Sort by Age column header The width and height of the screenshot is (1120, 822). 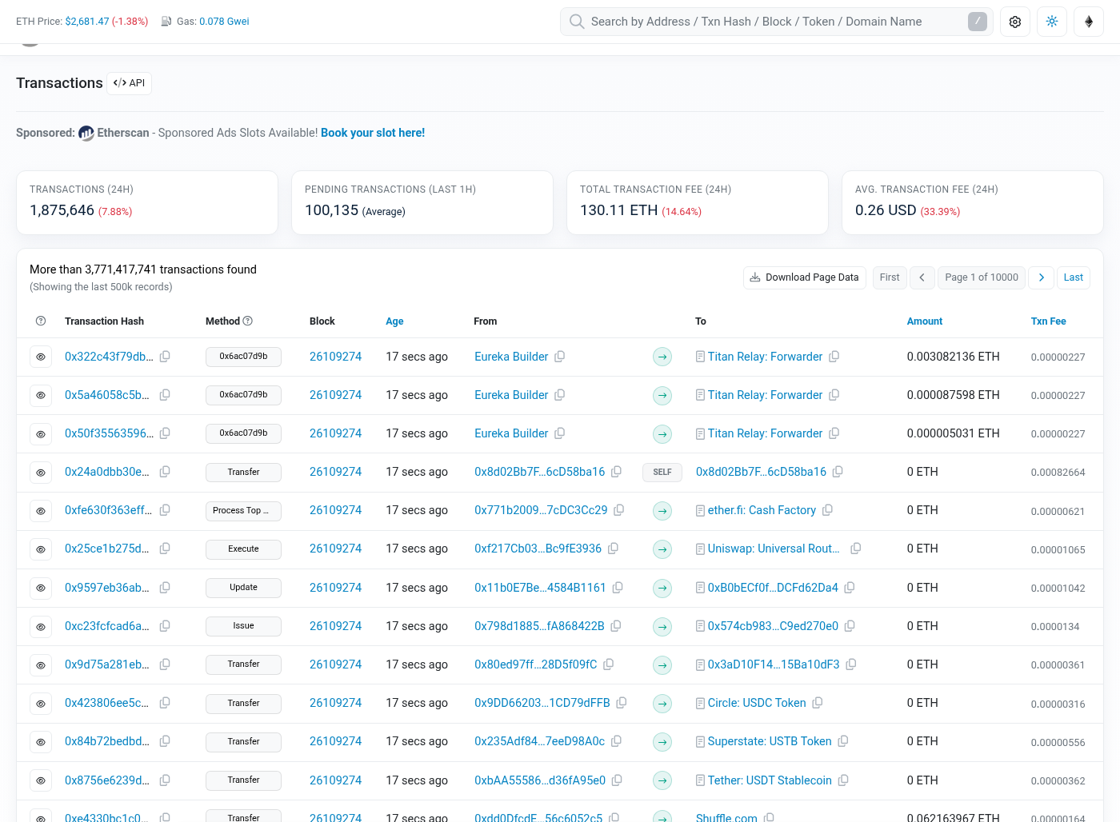click(x=394, y=321)
